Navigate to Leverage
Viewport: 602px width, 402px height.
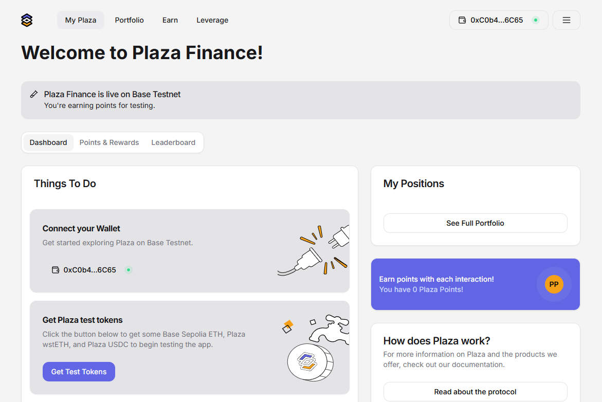click(212, 20)
